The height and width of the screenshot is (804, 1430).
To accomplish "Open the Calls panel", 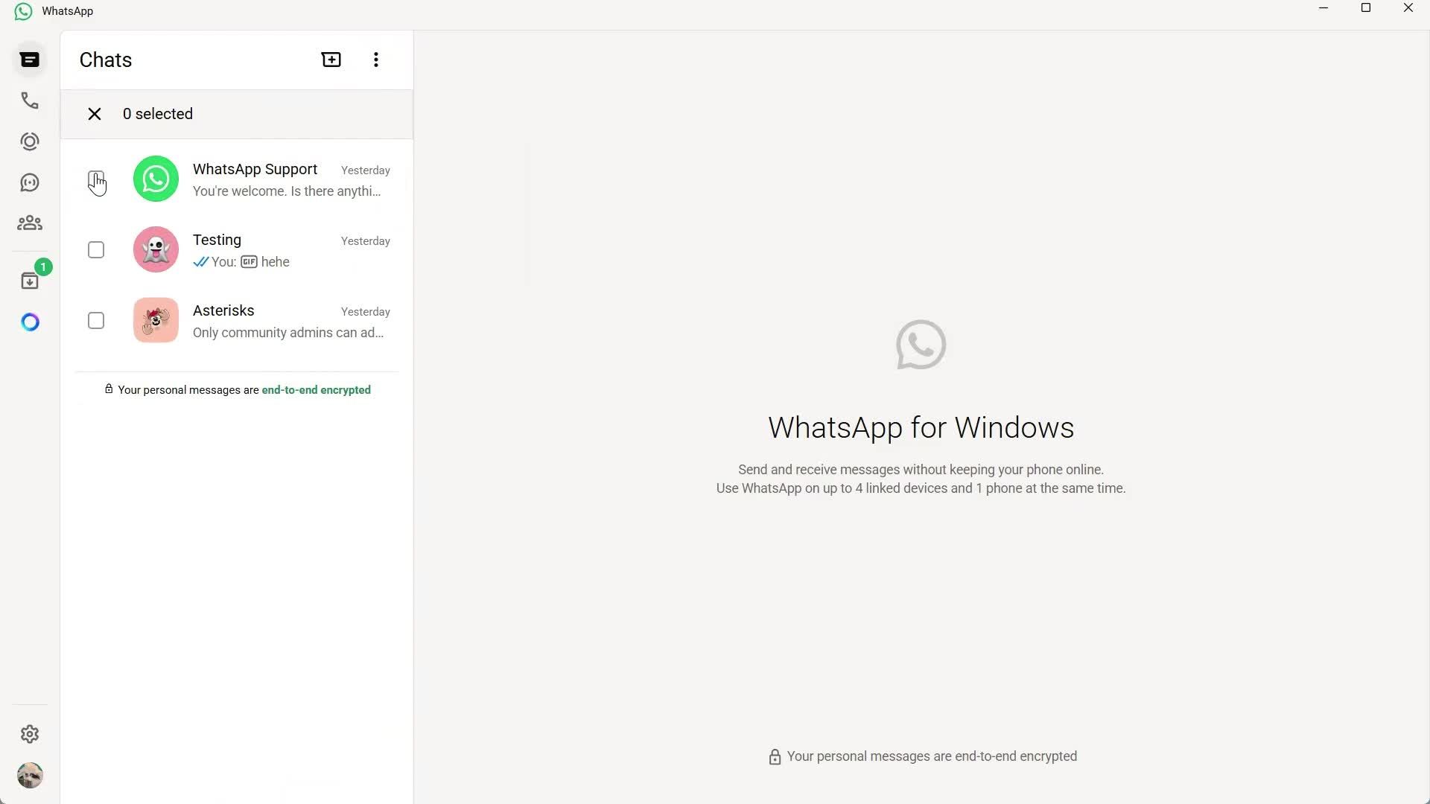I will click(x=30, y=100).
